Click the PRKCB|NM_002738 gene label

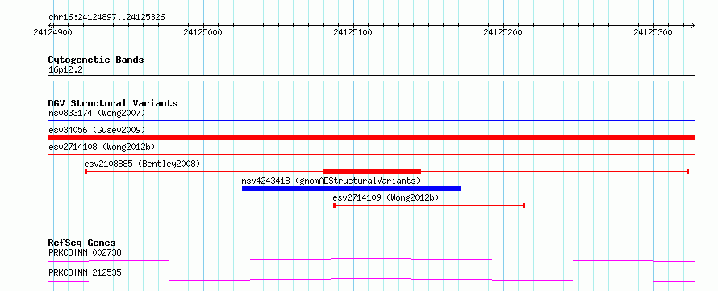point(85,252)
